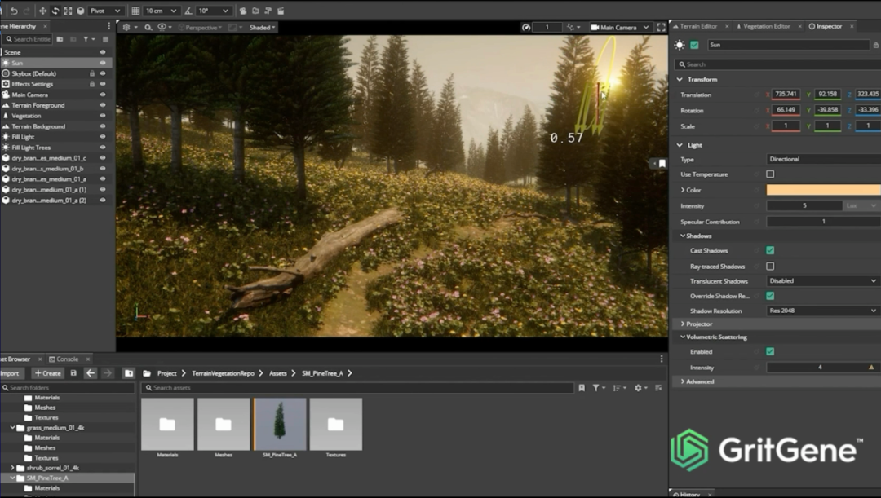Screen dimensions: 881x498
Task: Disable the Cast Shadows checkbox
Action: [770, 250]
